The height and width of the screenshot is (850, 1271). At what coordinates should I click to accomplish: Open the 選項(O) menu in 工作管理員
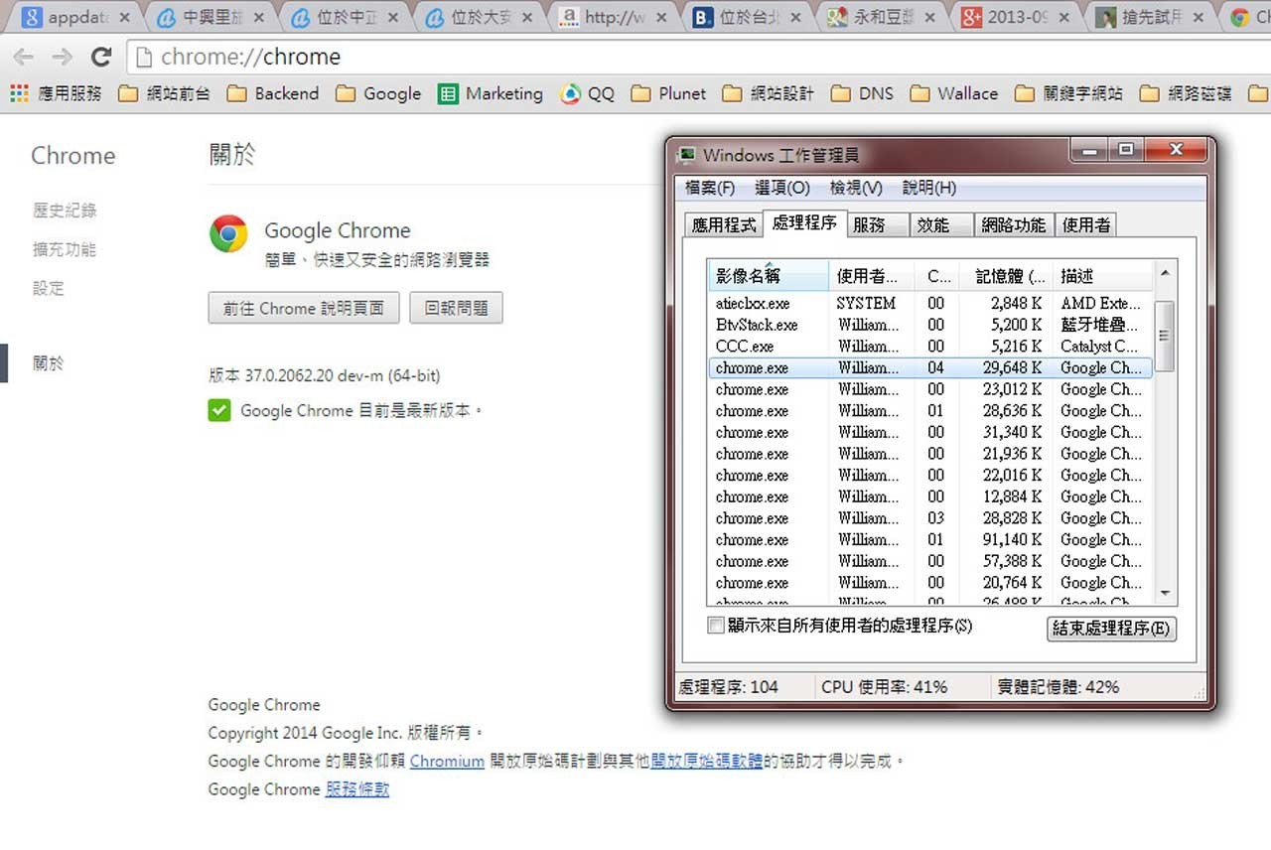(782, 188)
